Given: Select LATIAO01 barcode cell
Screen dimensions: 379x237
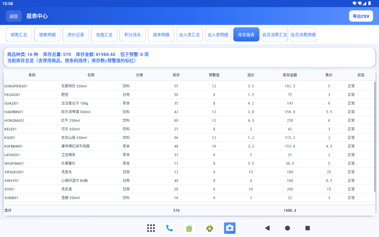Looking at the screenshot, I should tap(12, 155).
